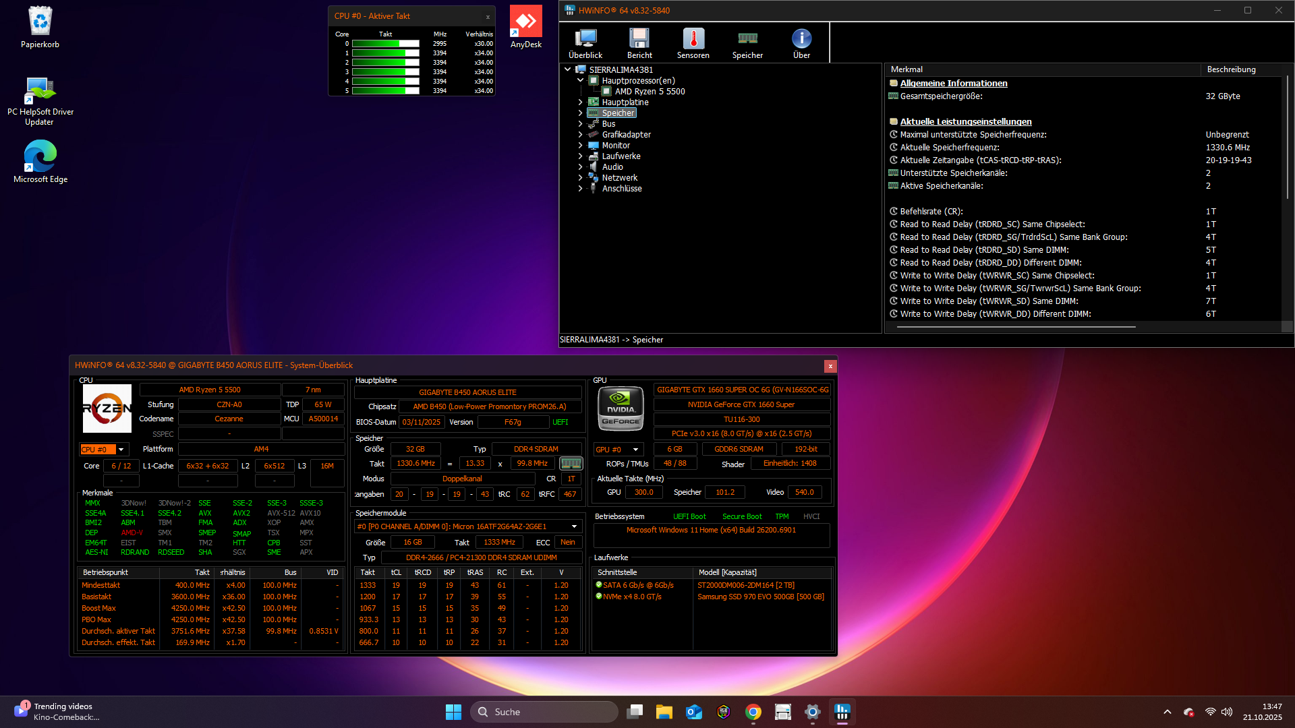This screenshot has width=1295, height=728.
Task: Click horizontal scrollbar in the details panel
Action: click(1015, 327)
